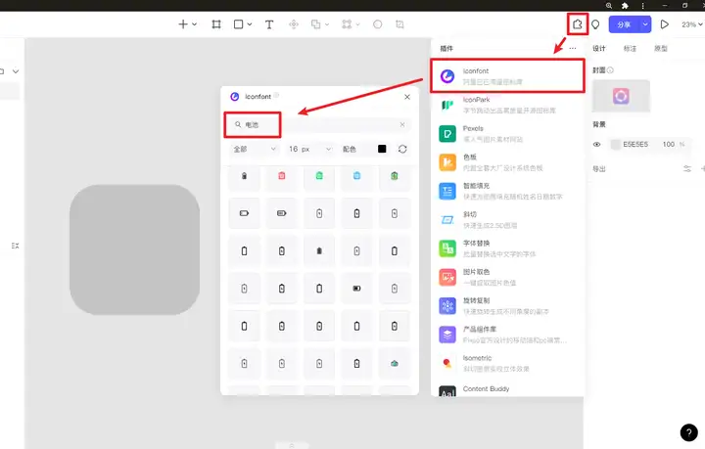Screen dimensions: 705x449
Task: Click the 封面 cover thumbnail
Action: (x=621, y=96)
